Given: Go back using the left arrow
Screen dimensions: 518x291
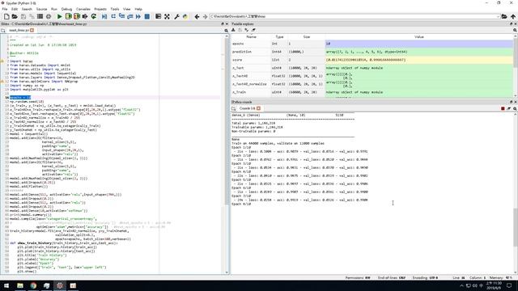Looking at the screenshot, I should click(197, 16).
